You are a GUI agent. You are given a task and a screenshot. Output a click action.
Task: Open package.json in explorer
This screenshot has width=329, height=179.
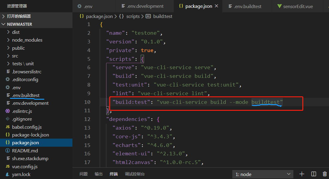point(36,143)
